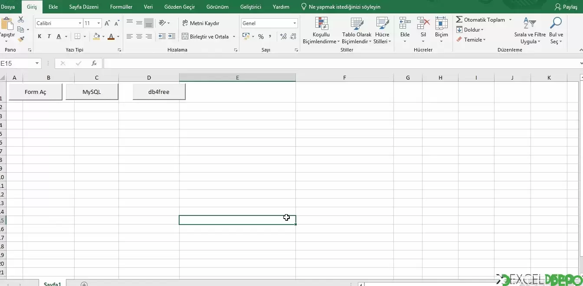This screenshot has width=583, height=286.
Task: Align text right icon
Action: tap(149, 37)
